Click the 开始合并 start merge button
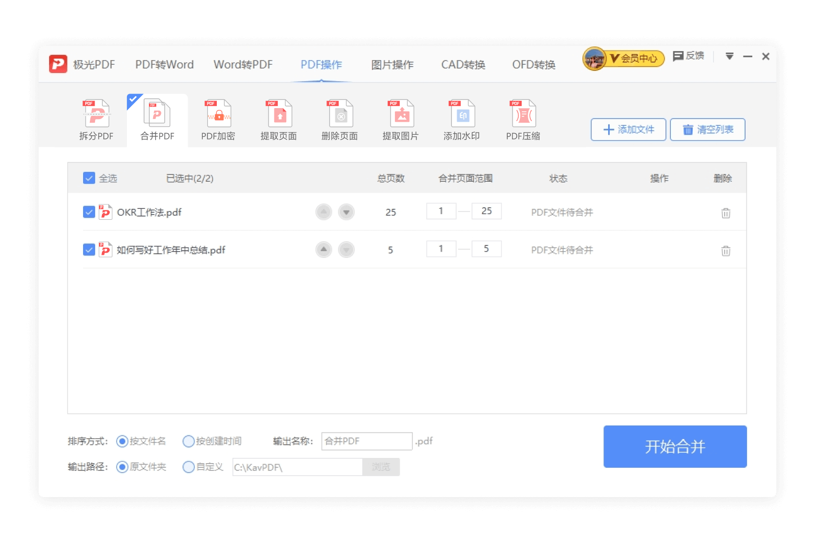Screen dimensions: 815x543 [675, 446]
